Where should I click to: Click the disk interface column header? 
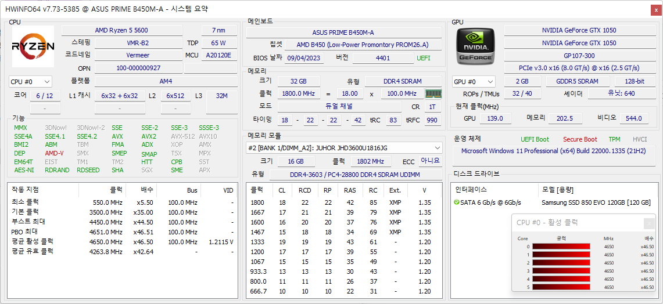494,190
